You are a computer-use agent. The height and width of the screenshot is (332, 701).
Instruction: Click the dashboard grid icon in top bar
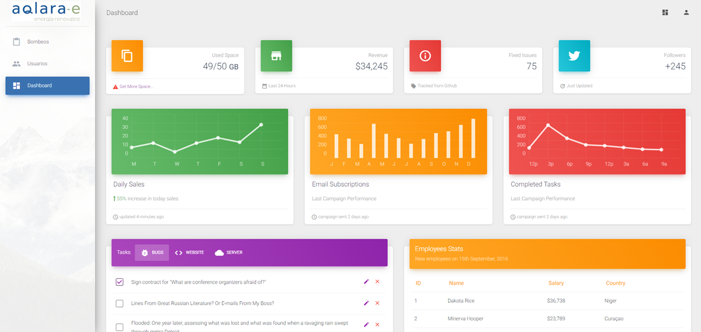click(x=665, y=12)
